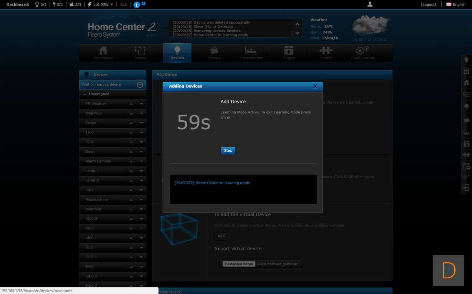The image size is (472, 294).
Task: Click the low battery indicator icon
Action: (124, 5)
